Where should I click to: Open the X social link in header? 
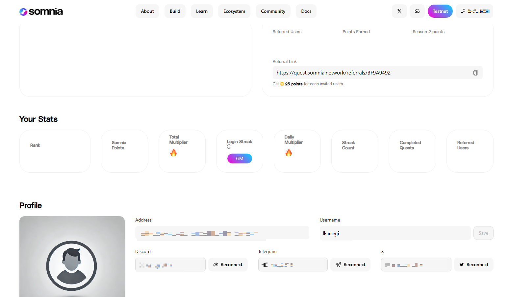pyautogui.click(x=399, y=11)
